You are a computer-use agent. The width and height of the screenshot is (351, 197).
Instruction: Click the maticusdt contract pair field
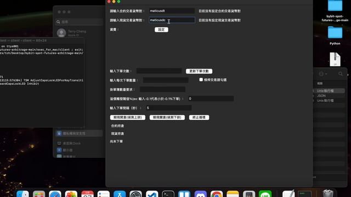click(172, 11)
